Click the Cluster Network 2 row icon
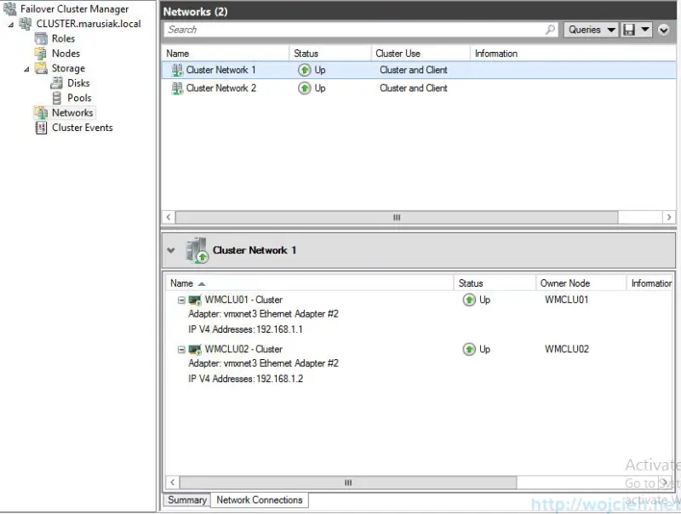Screen dimensions: 681x514 tap(177, 88)
